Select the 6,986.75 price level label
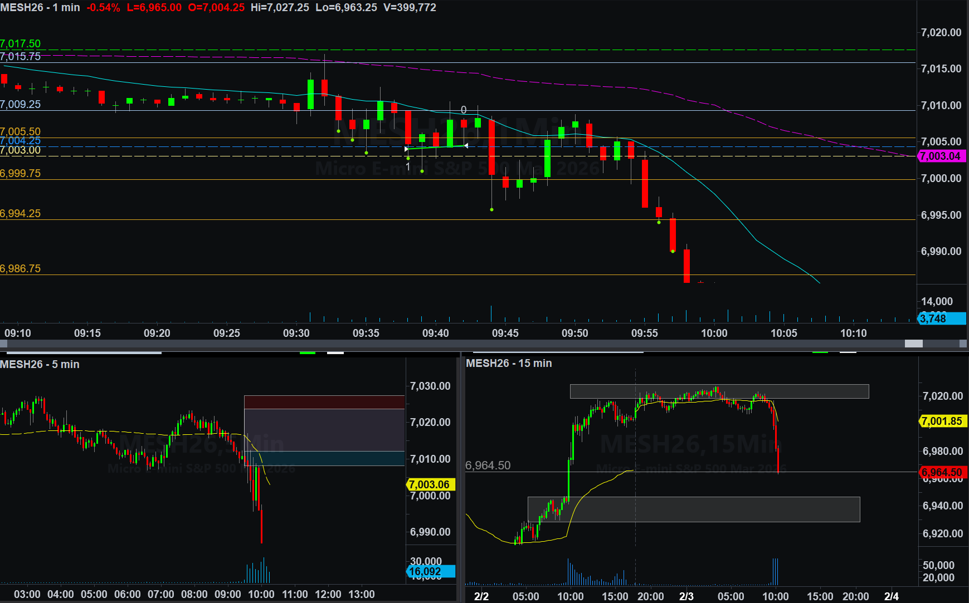The width and height of the screenshot is (969, 603). [21, 268]
